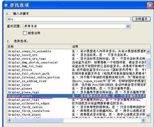The width and height of the screenshot is (154, 127).
Task: Click description text for display_florin row
Action: [x=109, y=70]
